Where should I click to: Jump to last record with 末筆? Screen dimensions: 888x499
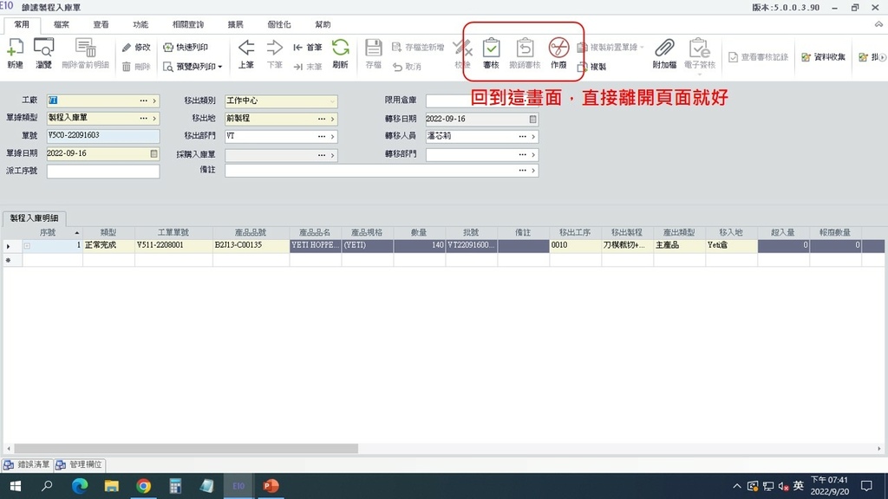(308, 67)
